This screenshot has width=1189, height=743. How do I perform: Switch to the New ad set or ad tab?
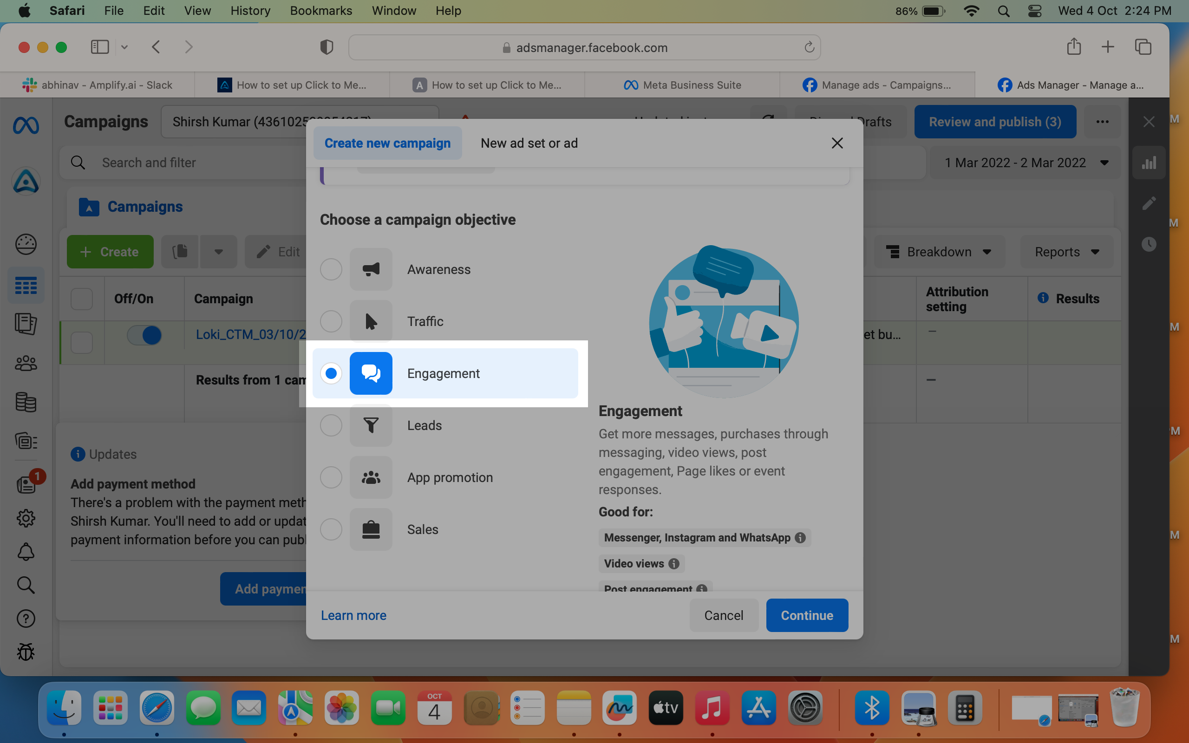tap(529, 143)
